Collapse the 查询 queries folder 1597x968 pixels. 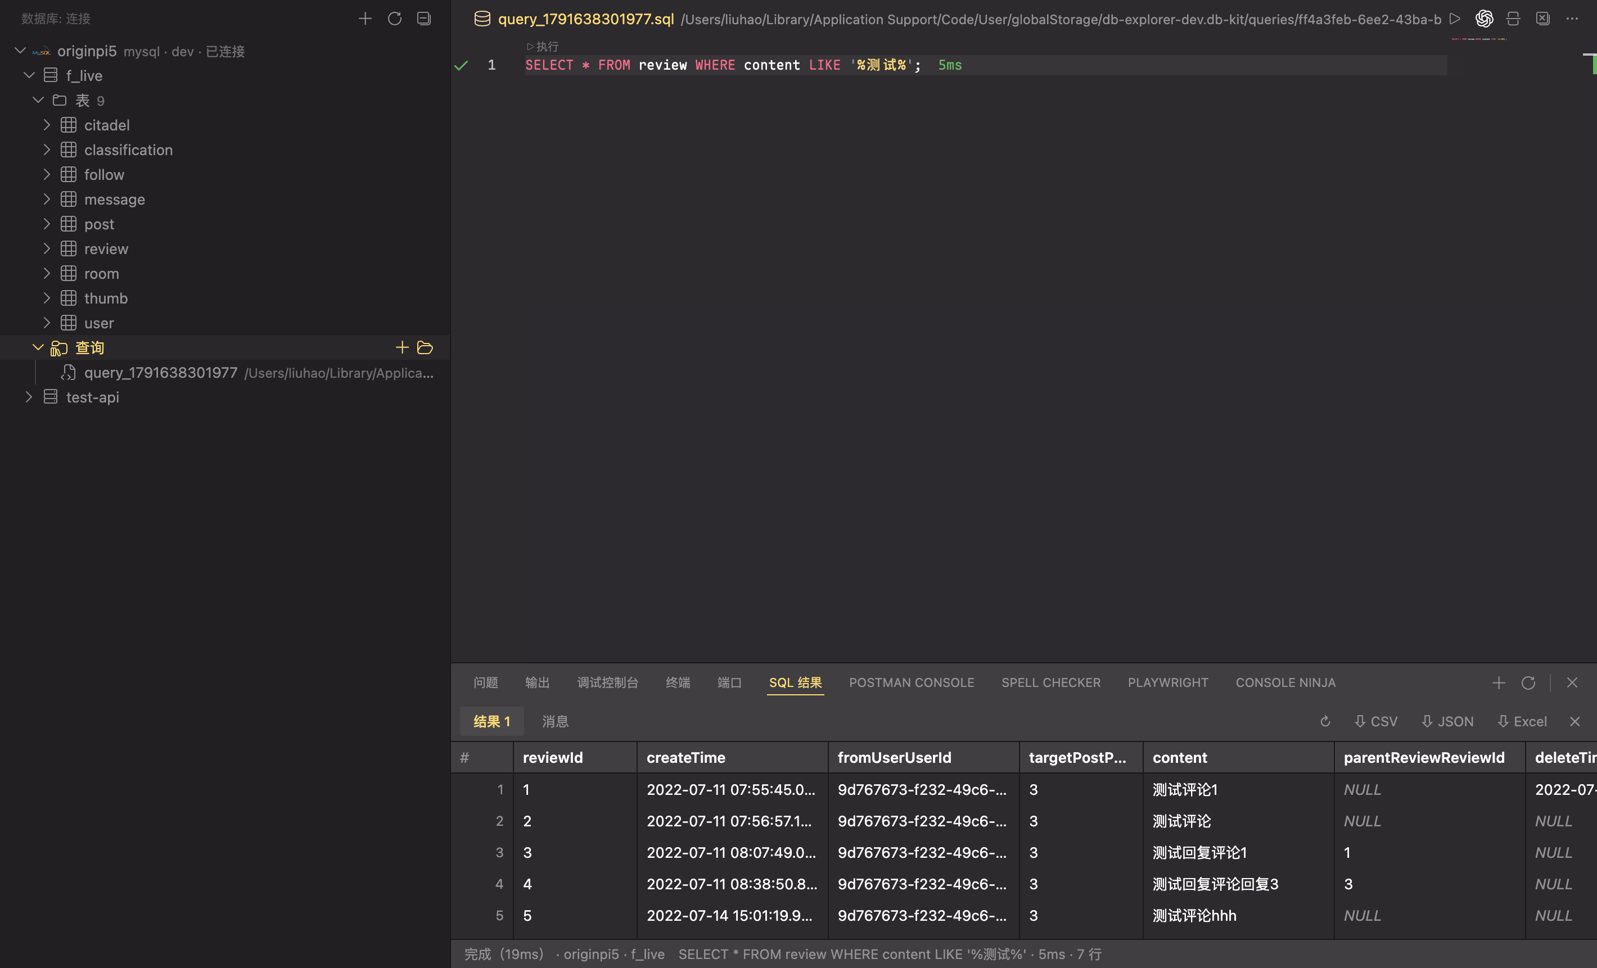click(38, 347)
